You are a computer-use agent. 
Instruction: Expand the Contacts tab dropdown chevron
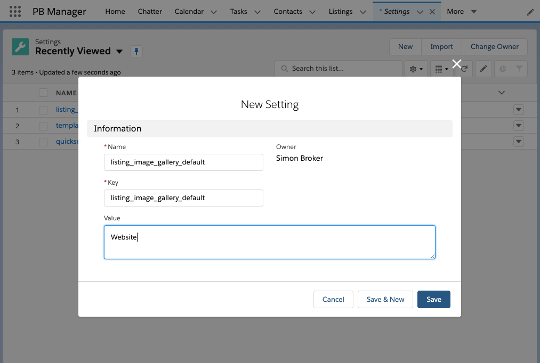click(312, 12)
